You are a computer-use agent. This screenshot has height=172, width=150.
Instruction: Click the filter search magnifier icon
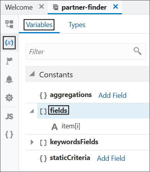point(137,51)
